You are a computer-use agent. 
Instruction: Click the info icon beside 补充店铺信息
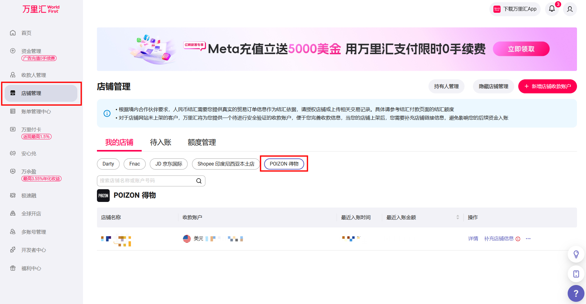(x=518, y=239)
